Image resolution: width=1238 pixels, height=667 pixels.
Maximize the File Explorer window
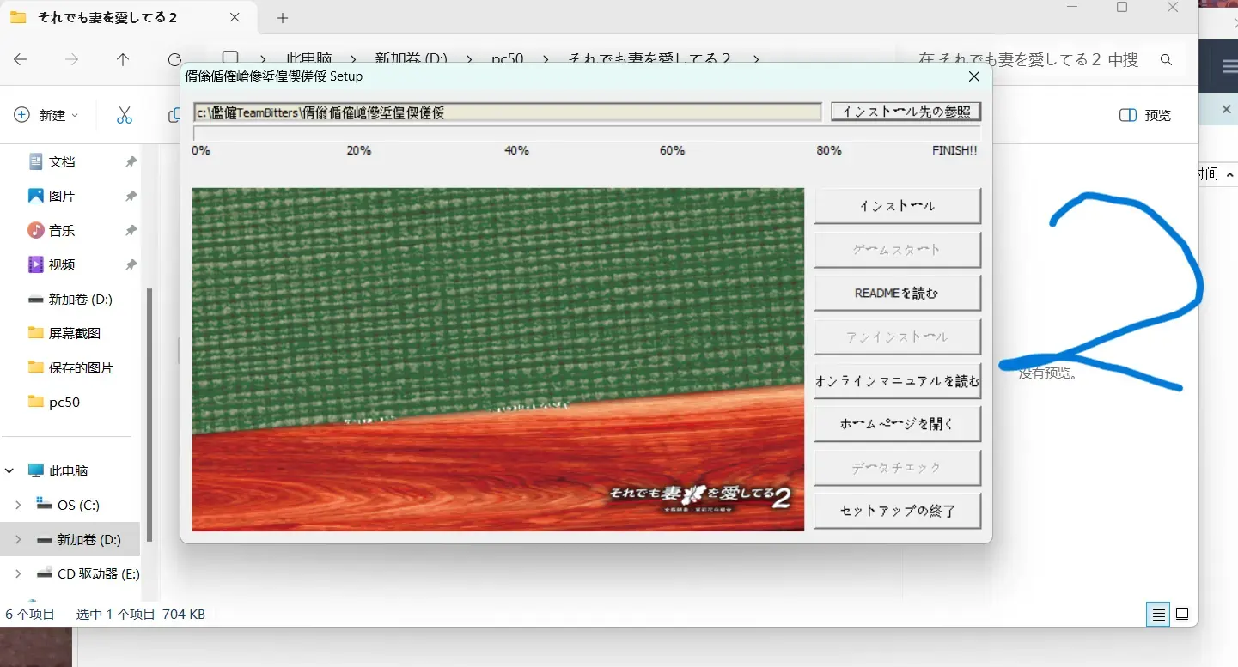(x=1121, y=8)
